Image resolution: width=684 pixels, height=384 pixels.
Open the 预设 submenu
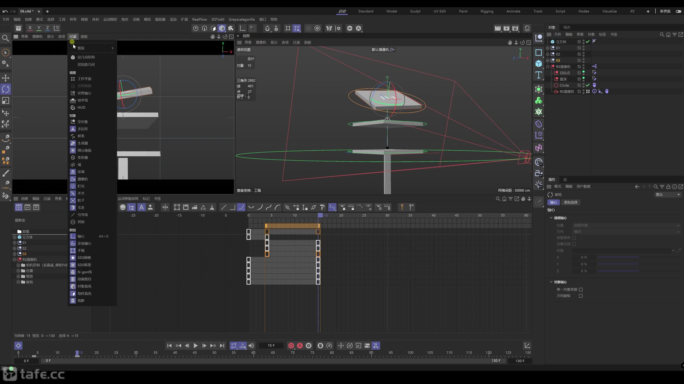[x=92, y=48]
